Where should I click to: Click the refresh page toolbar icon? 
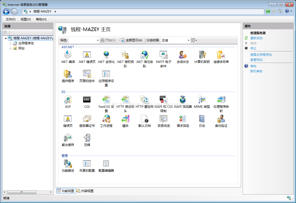click(x=268, y=11)
